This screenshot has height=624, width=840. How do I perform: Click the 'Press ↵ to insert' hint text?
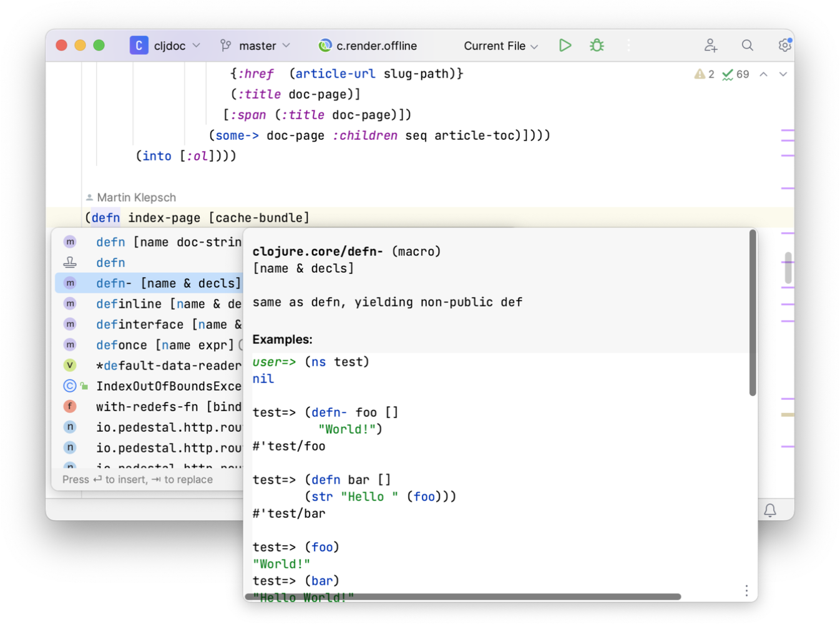click(137, 479)
